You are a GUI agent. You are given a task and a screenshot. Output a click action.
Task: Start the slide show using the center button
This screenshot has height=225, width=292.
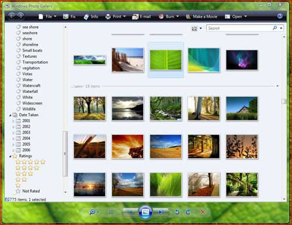[x=145, y=212]
